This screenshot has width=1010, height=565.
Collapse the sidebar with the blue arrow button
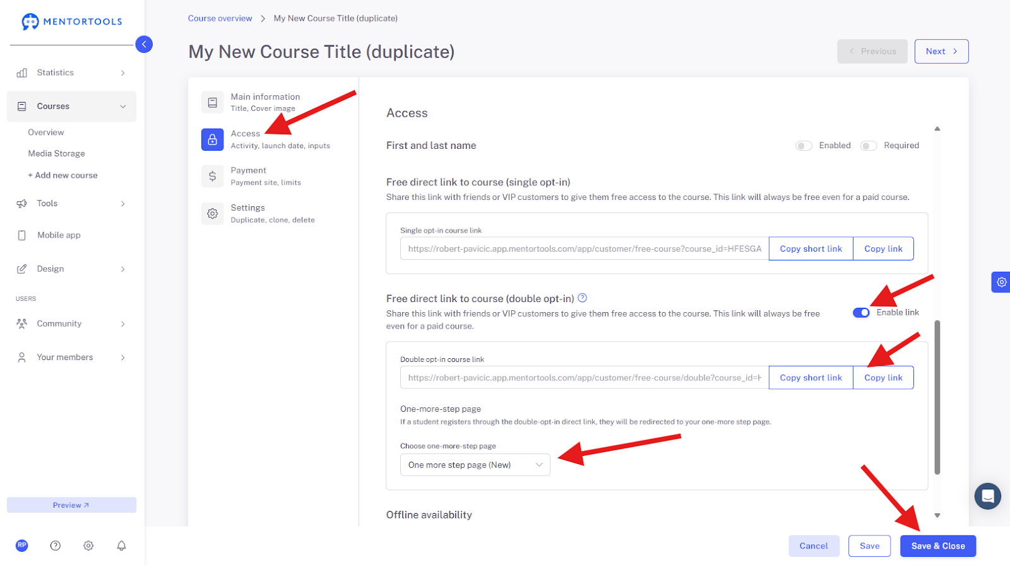(x=144, y=44)
